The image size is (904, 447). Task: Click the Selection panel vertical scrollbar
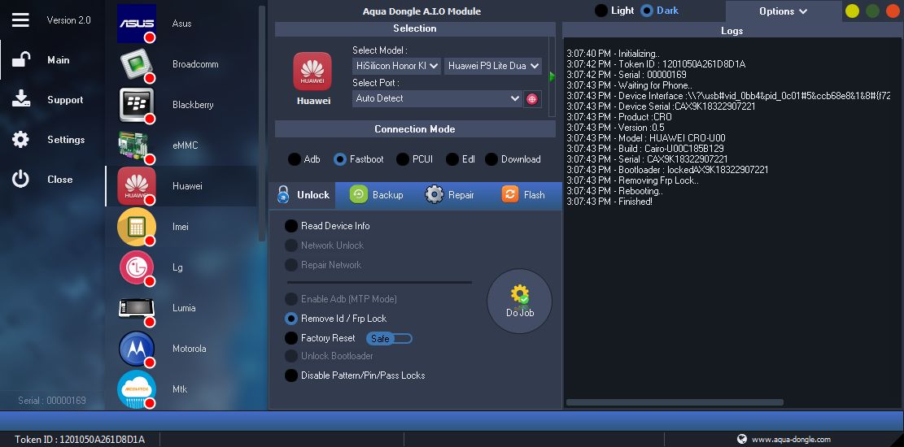coord(552,76)
